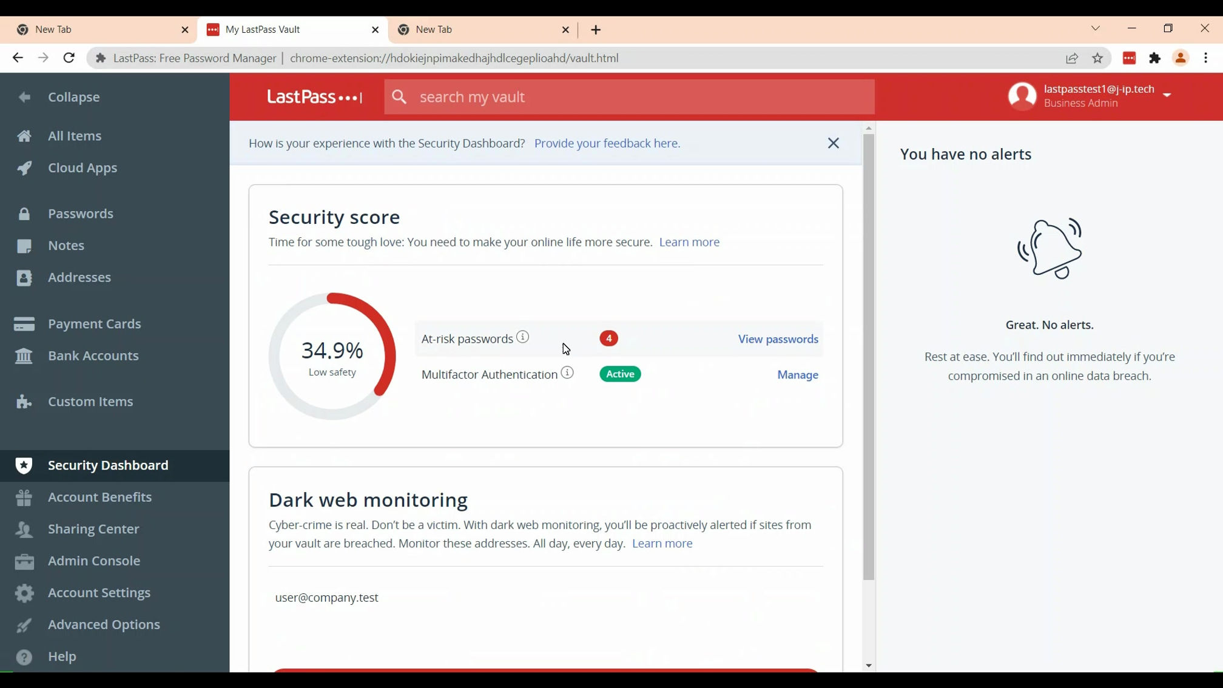Image resolution: width=1223 pixels, height=688 pixels.
Task: Open All Items in the sidebar
Action: click(74, 136)
